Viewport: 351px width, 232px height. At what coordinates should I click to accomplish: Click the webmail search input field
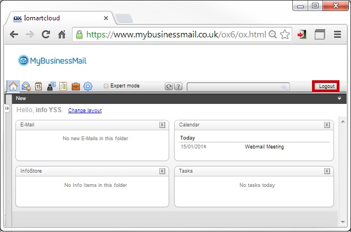pos(238,87)
